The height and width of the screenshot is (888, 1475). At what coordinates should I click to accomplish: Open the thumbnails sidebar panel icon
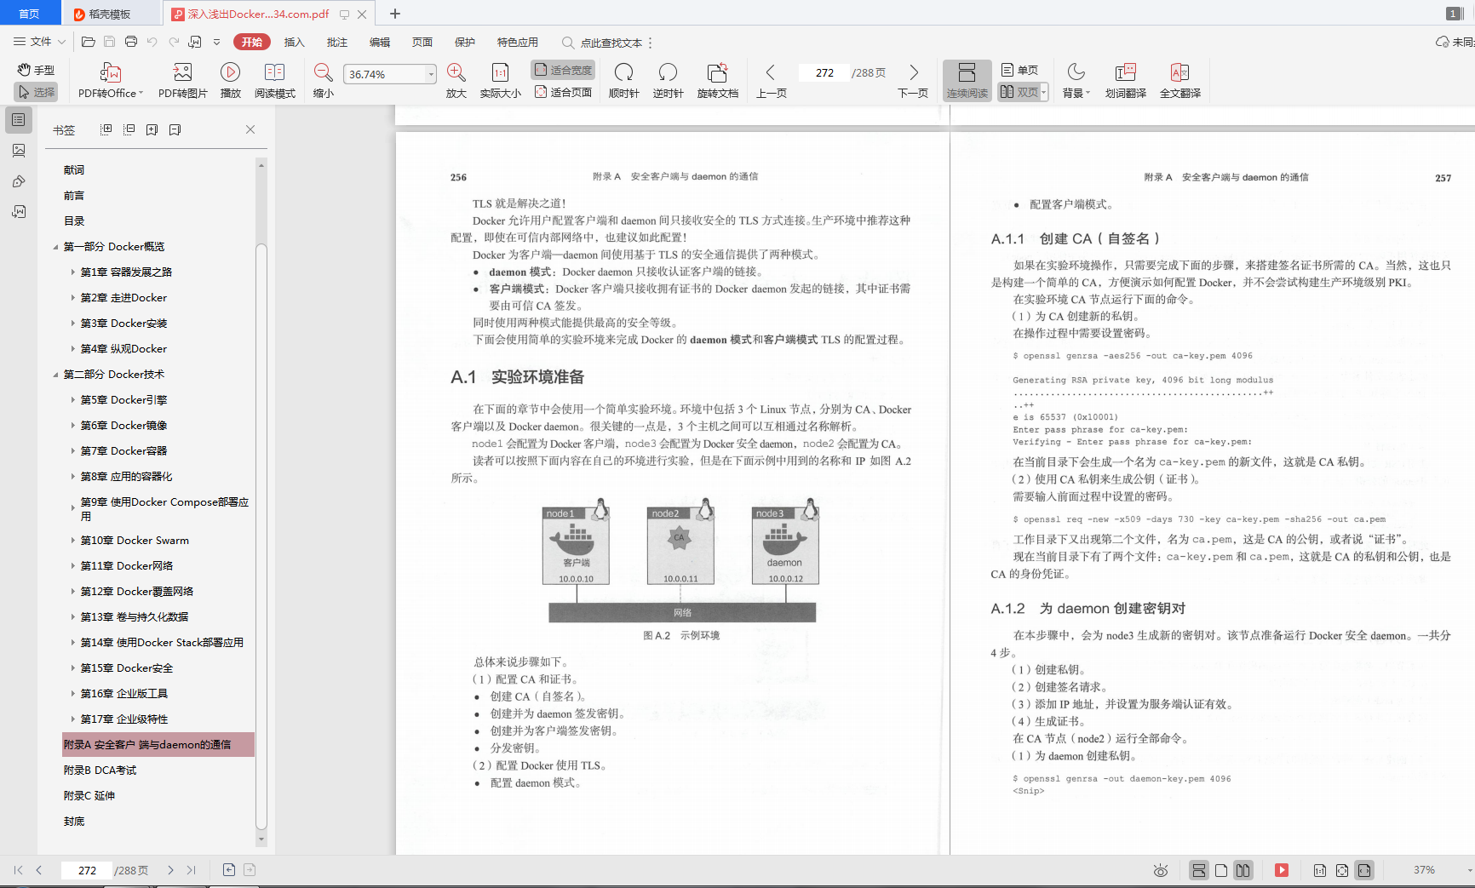(x=18, y=151)
